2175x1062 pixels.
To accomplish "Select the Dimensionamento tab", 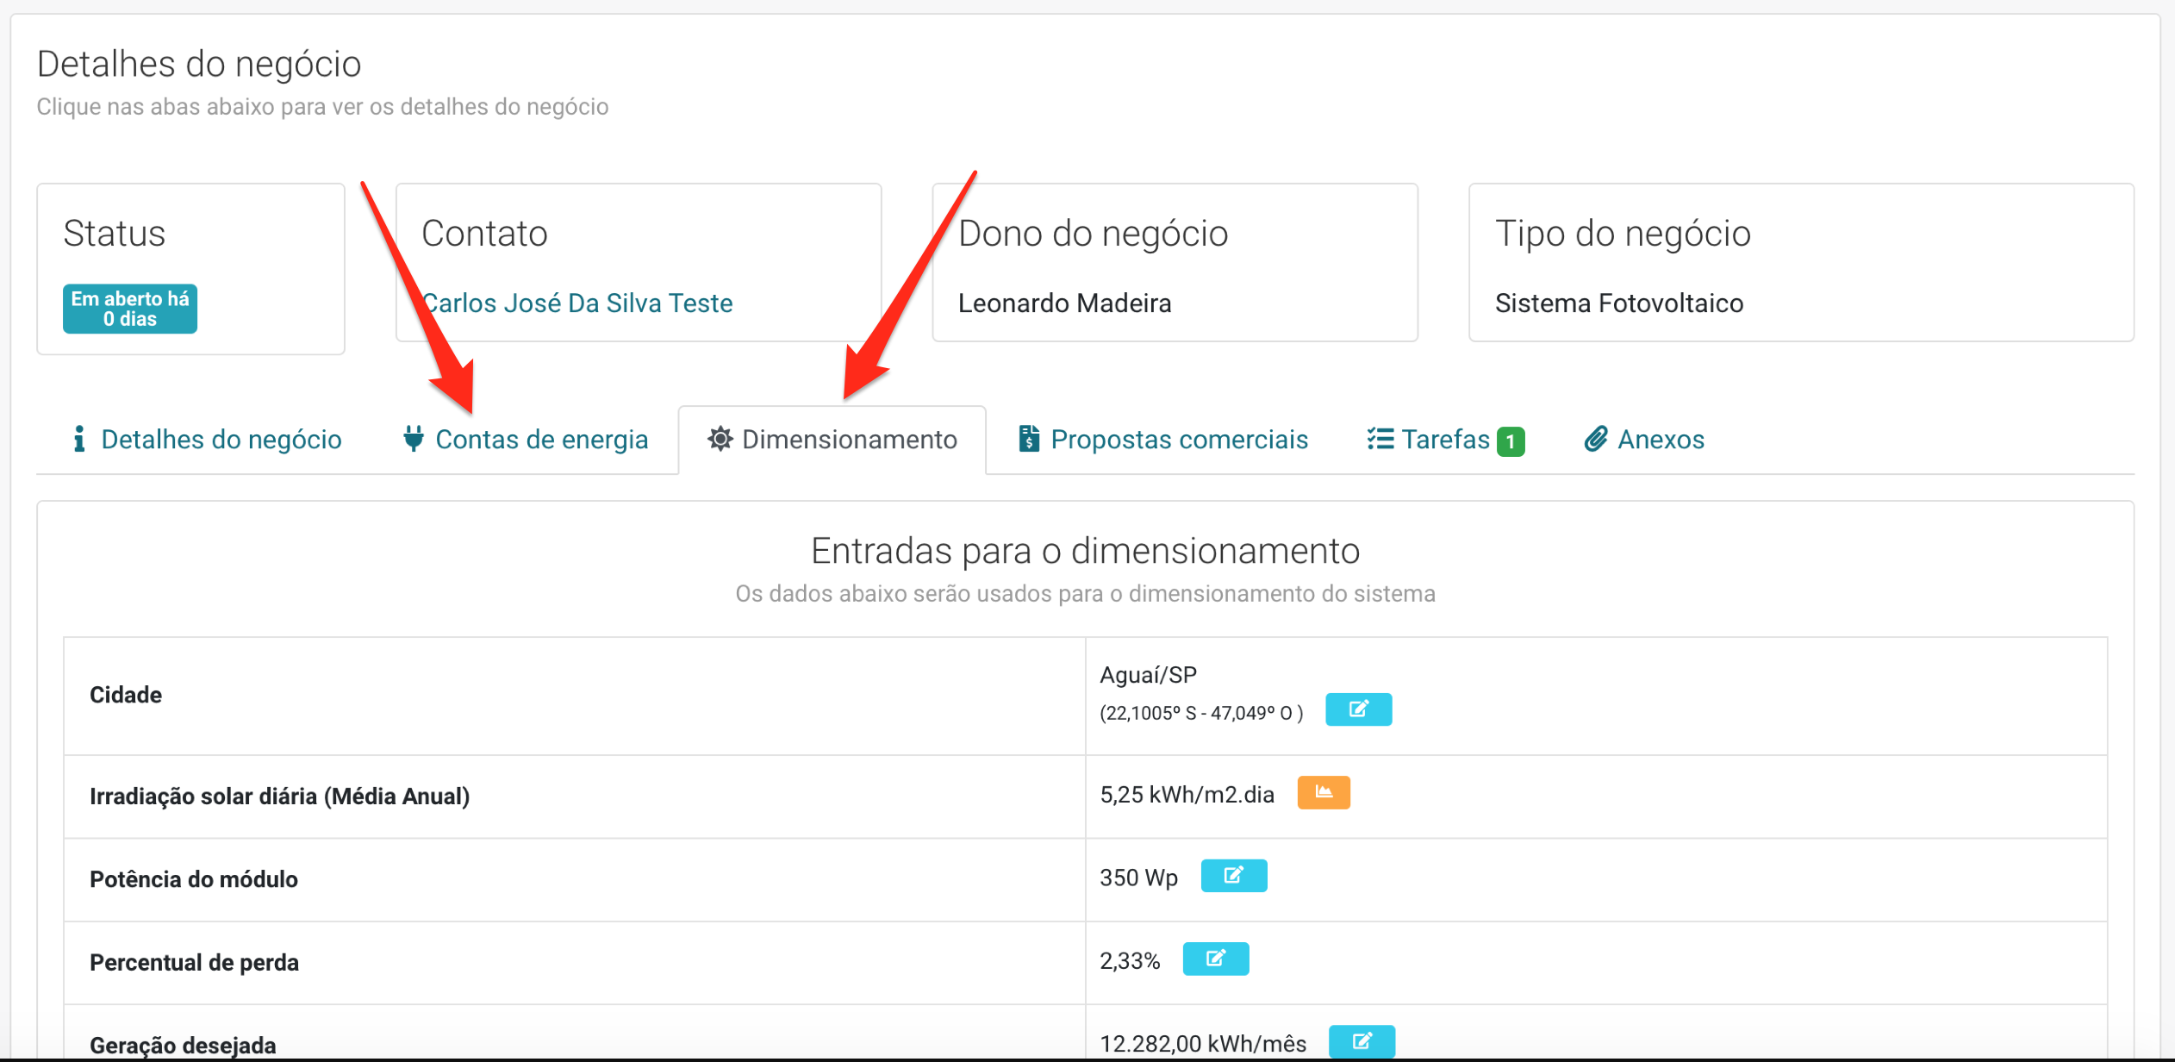I will pyautogui.click(x=832, y=440).
